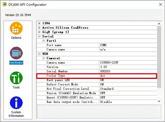Screen dimensions: 165x122
Task: Select the System Information label
Action: click(16, 114)
